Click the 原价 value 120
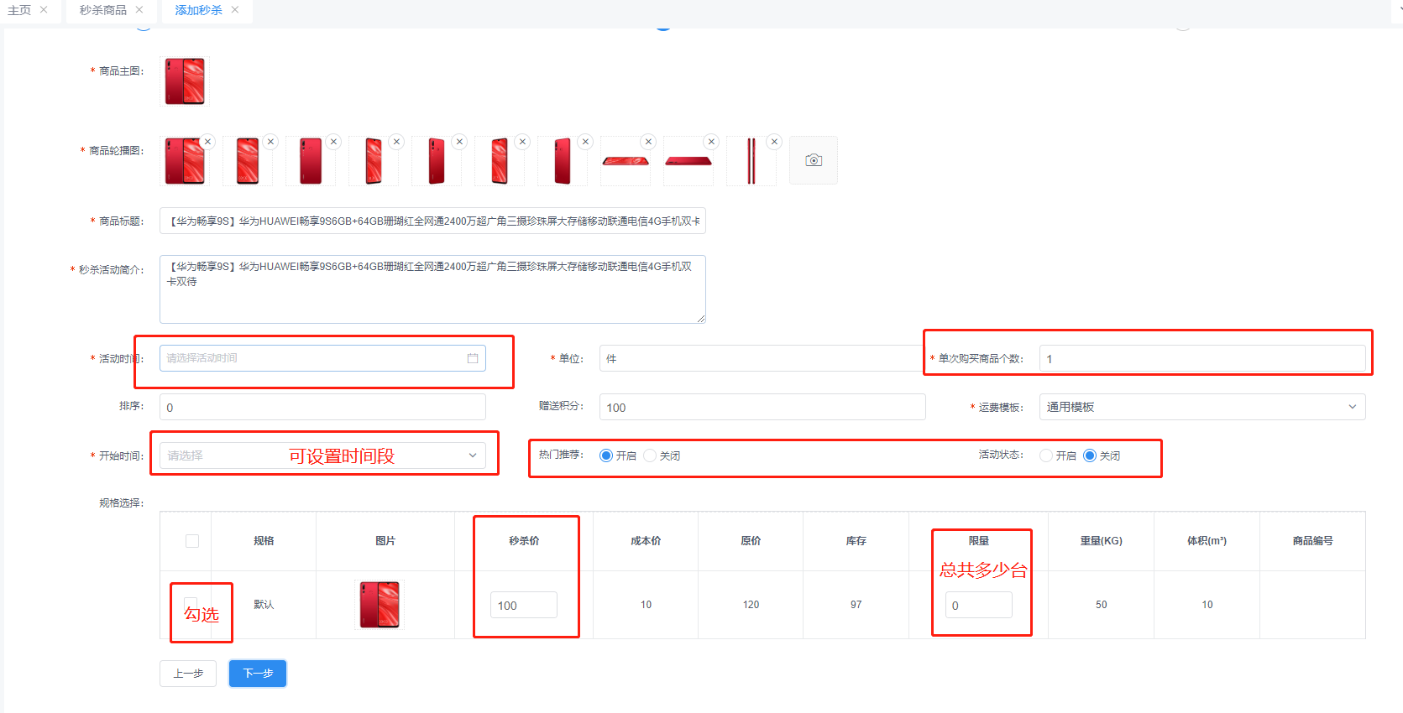Viewport: 1403px width, 713px height. (x=751, y=605)
